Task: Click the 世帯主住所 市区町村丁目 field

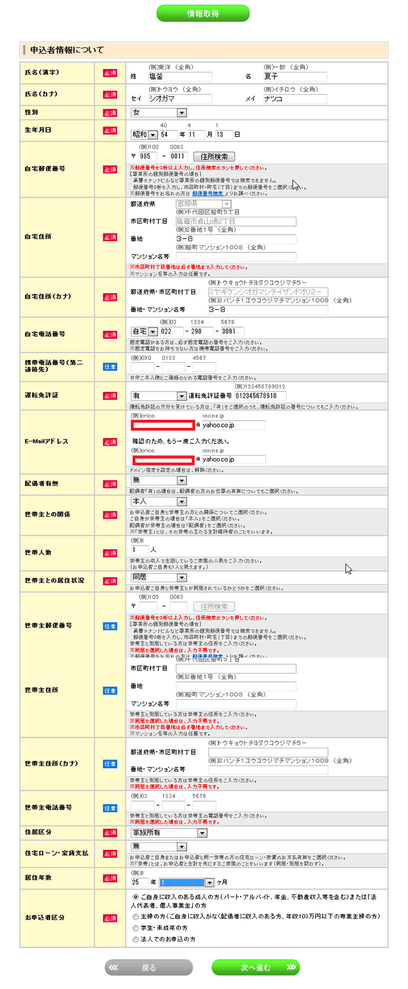Action: tap(236, 669)
